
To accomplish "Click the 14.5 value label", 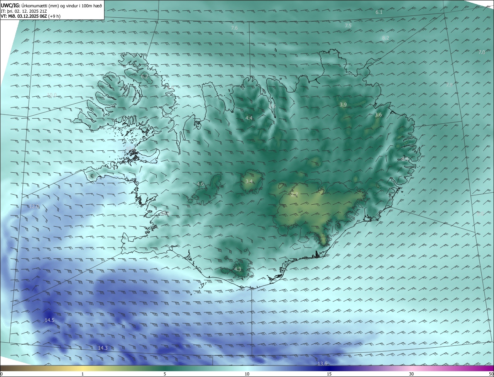I will tap(49, 320).
